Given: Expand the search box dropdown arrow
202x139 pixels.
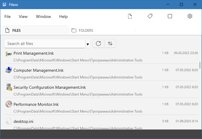Looking at the screenshot, I should 88,44.
